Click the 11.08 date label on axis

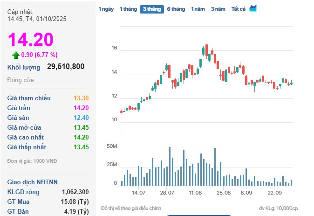(195, 193)
